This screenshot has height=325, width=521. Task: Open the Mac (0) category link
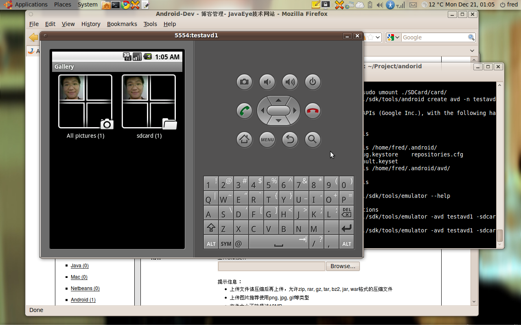[79, 277]
